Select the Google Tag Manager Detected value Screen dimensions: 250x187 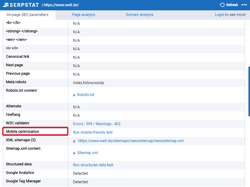point(81,182)
